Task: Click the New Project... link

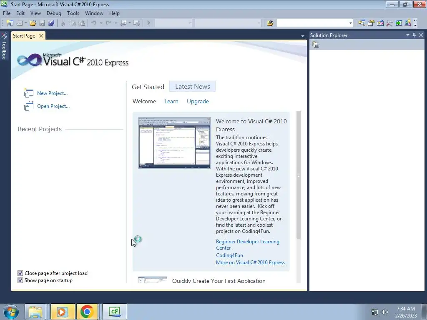Action: (52, 93)
